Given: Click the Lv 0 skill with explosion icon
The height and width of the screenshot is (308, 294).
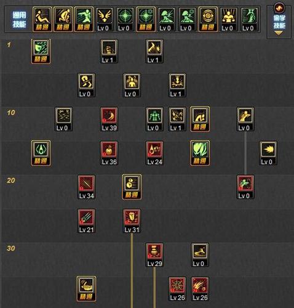Looking at the screenshot, I should tap(268, 153).
